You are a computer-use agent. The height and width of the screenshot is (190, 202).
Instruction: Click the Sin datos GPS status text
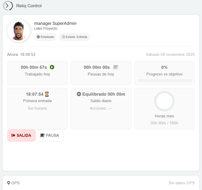(x=182, y=183)
